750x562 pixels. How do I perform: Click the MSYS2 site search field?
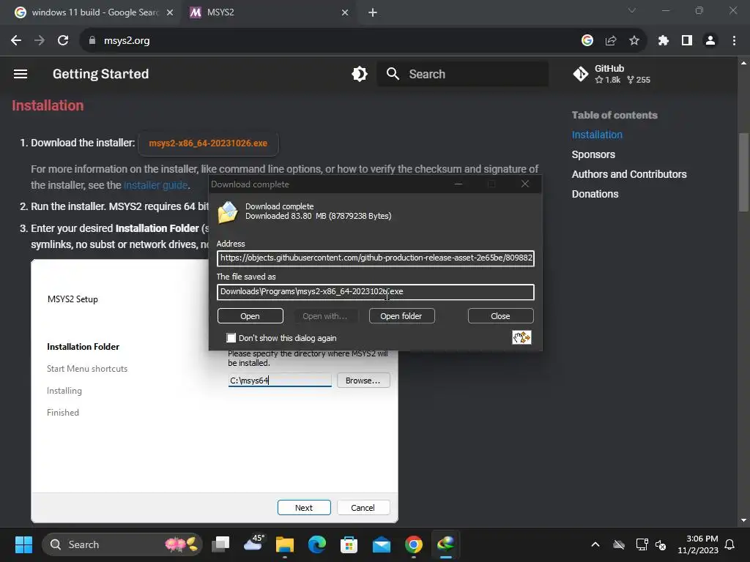tap(463, 74)
